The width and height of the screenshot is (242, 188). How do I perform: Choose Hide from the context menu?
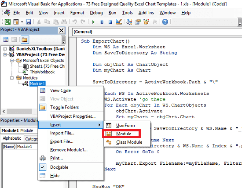(71, 176)
